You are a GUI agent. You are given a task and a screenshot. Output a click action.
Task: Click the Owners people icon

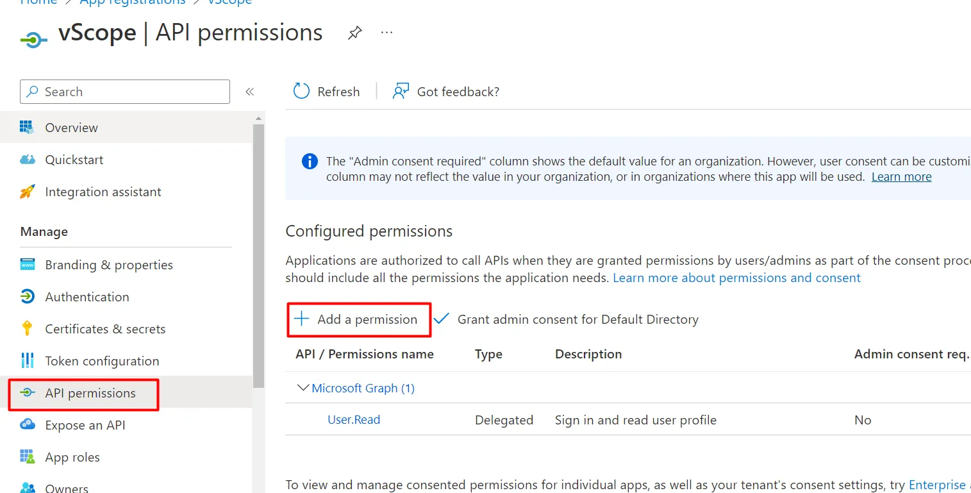[x=27, y=488]
